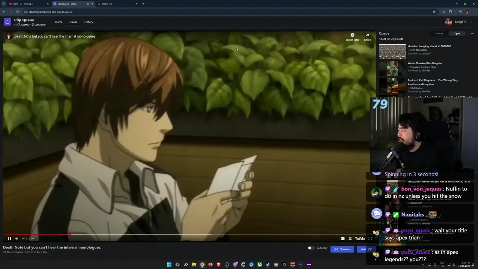
Task: Select the Resident Evil Requiem clip thumbnail
Action: pyautogui.click(x=392, y=86)
